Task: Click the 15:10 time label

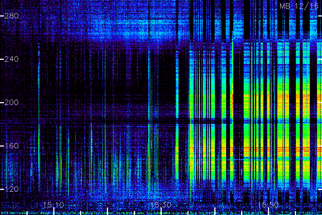Action: pyautogui.click(x=54, y=205)
